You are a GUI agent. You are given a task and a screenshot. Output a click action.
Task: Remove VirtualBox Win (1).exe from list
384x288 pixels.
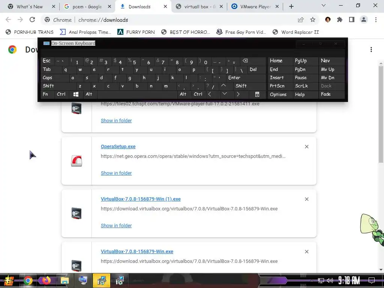[x=307, y=199]
